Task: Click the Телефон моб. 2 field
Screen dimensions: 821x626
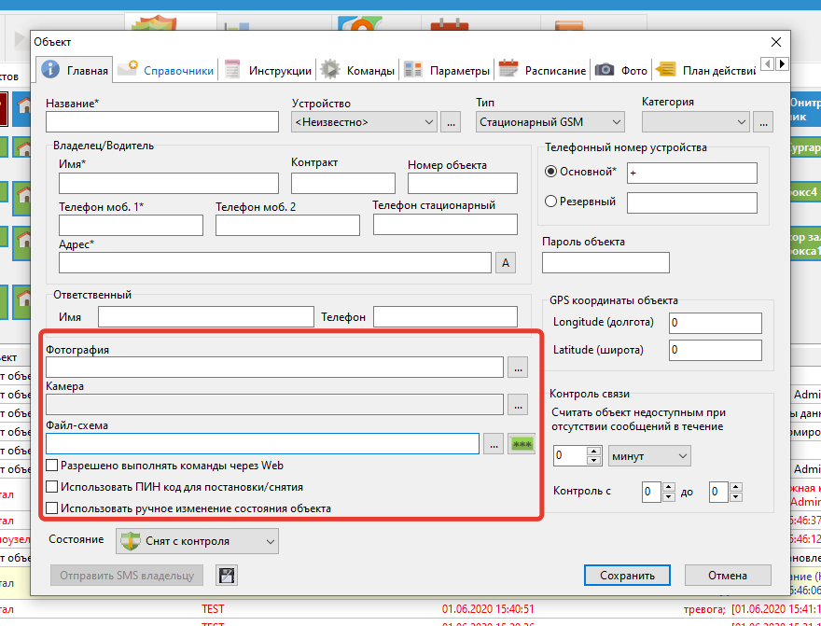Action: pos(287,225)
